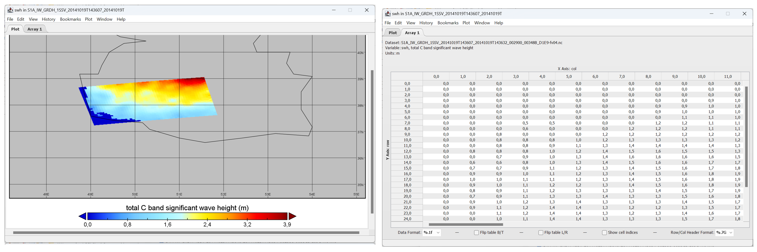The width and height of the screenshot is (757, 252).
Task: Open the Bookmarks menu in the left plot window
Action: [x=70, y=19]
